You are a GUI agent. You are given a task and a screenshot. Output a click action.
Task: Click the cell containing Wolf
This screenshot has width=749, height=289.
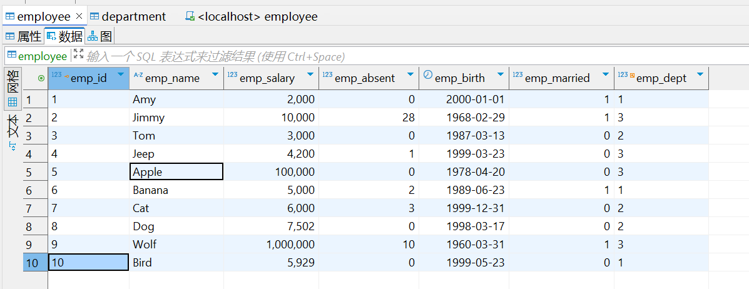pos(175,245)
